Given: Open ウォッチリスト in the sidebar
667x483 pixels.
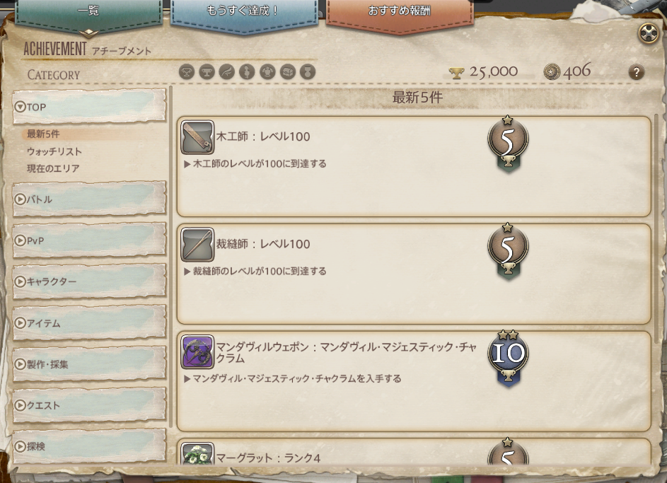Looking at the screenshot, I should pyautogui.click(x=54, y=151).
